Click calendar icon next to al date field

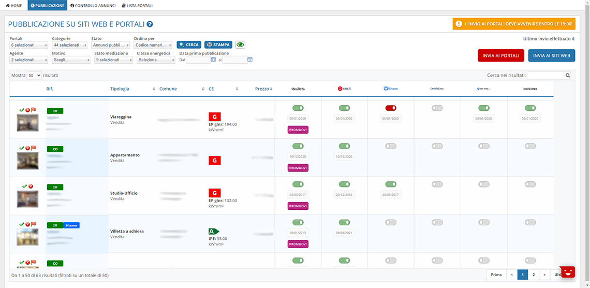click(x=250, y=60)
